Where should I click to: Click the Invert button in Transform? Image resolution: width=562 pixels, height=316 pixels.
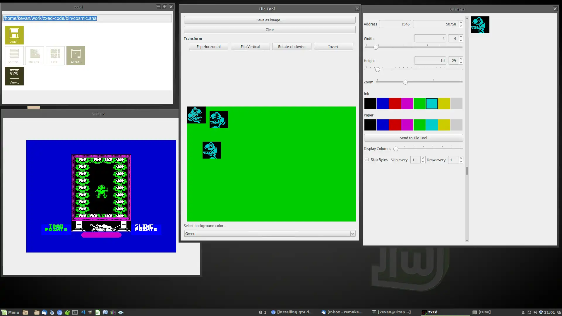(333, 46)
